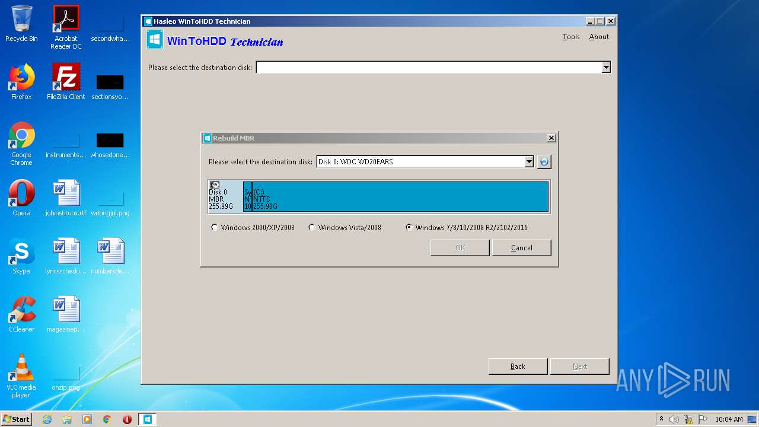Open Opera desktop shortcut

point(21,198)
